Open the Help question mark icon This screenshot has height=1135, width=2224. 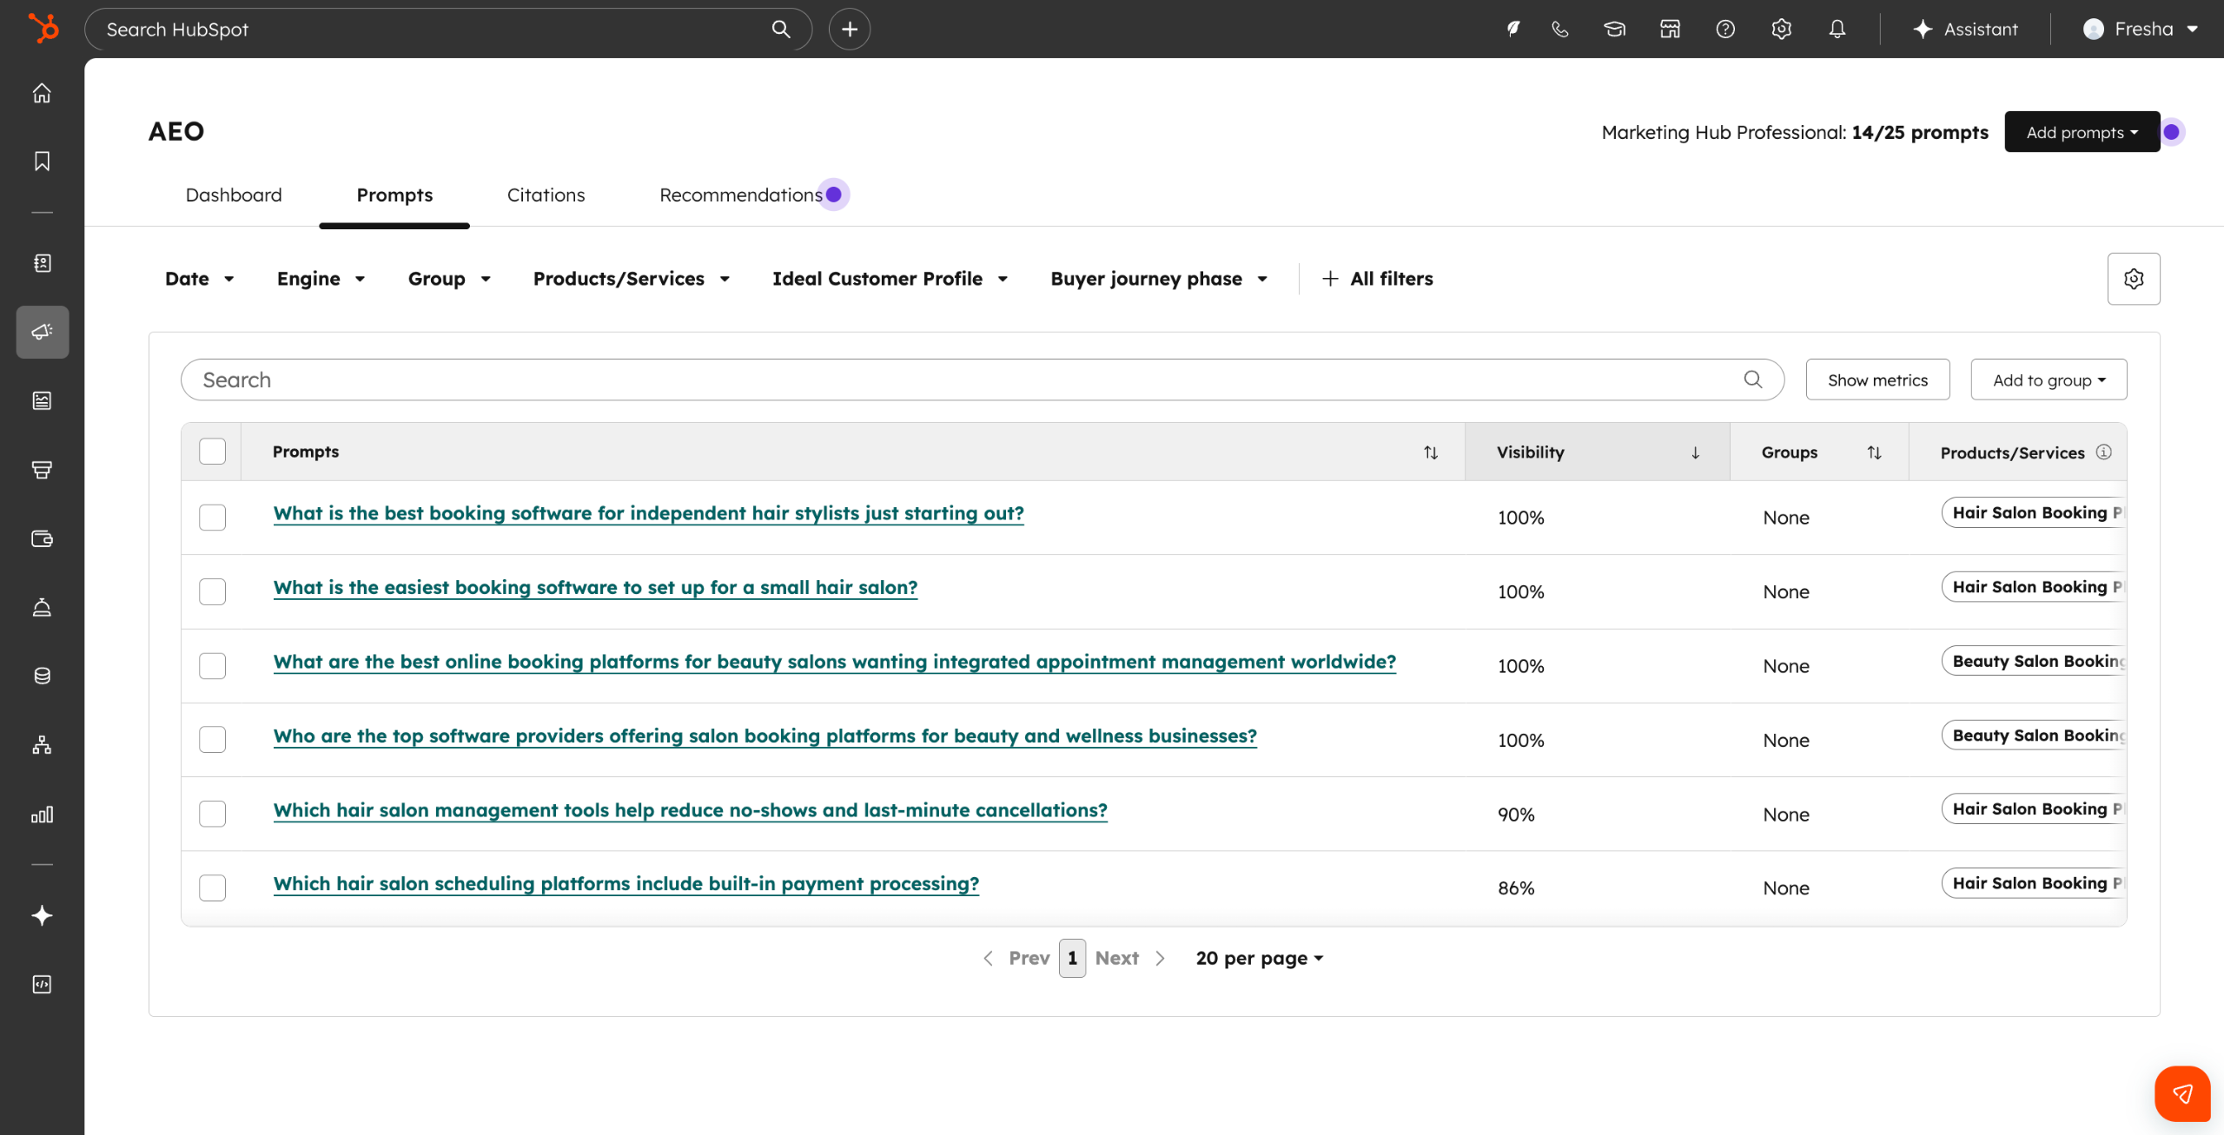pyautogui.click(x=1725, y=29)
